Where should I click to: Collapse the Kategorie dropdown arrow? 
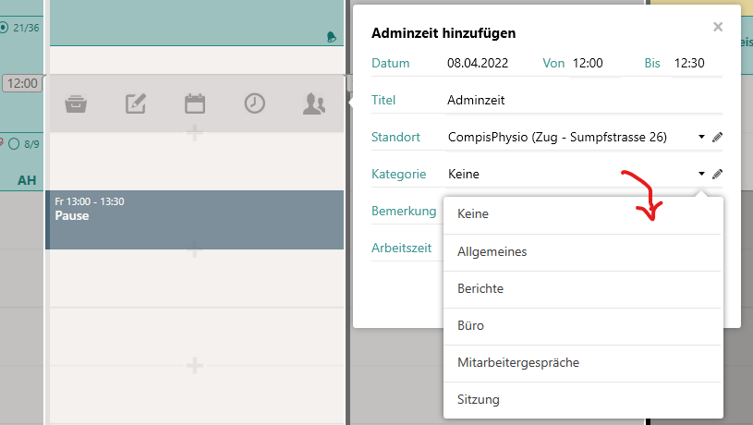(701, 174)
